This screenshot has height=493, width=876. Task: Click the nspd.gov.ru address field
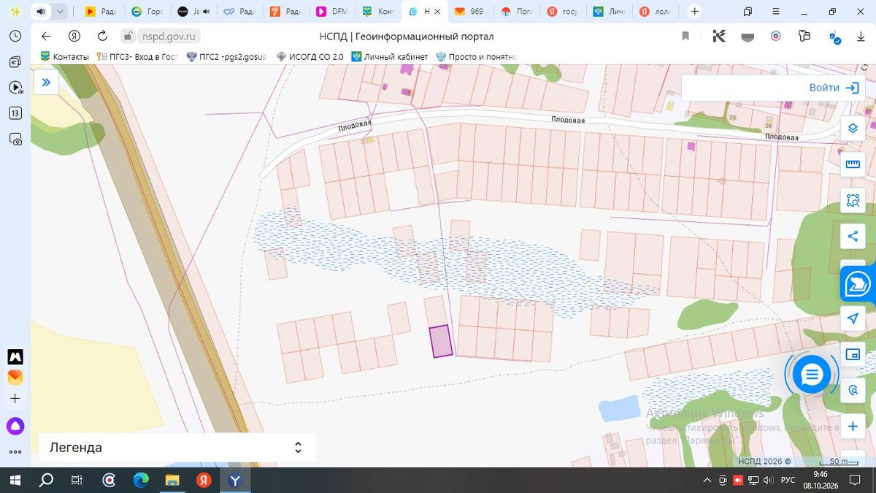click(169, 36)
